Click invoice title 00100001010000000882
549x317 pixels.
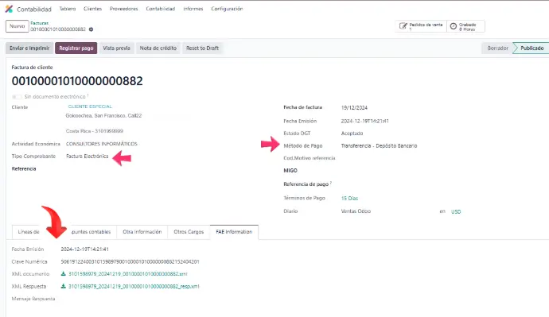tap(77, 81)
